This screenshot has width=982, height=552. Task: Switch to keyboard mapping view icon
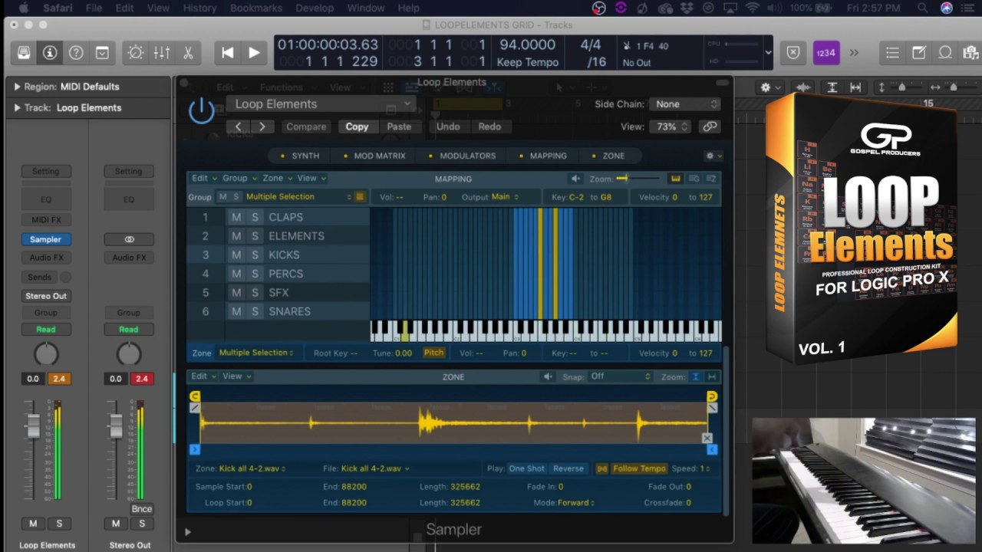coord(675,179)
